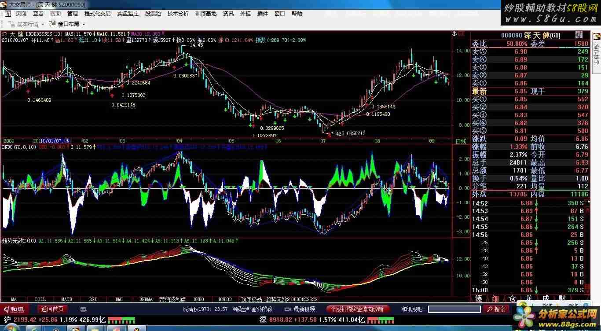
Task: Switch to the 成 quote panel tab
Action: [546, 298]
